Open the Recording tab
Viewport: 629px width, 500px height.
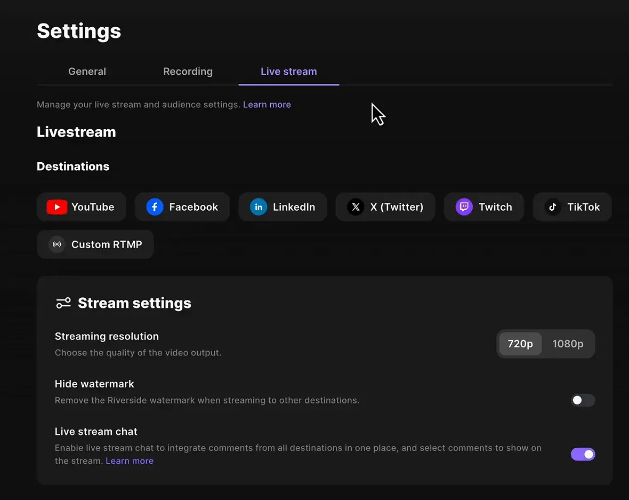tap(188, 71)
